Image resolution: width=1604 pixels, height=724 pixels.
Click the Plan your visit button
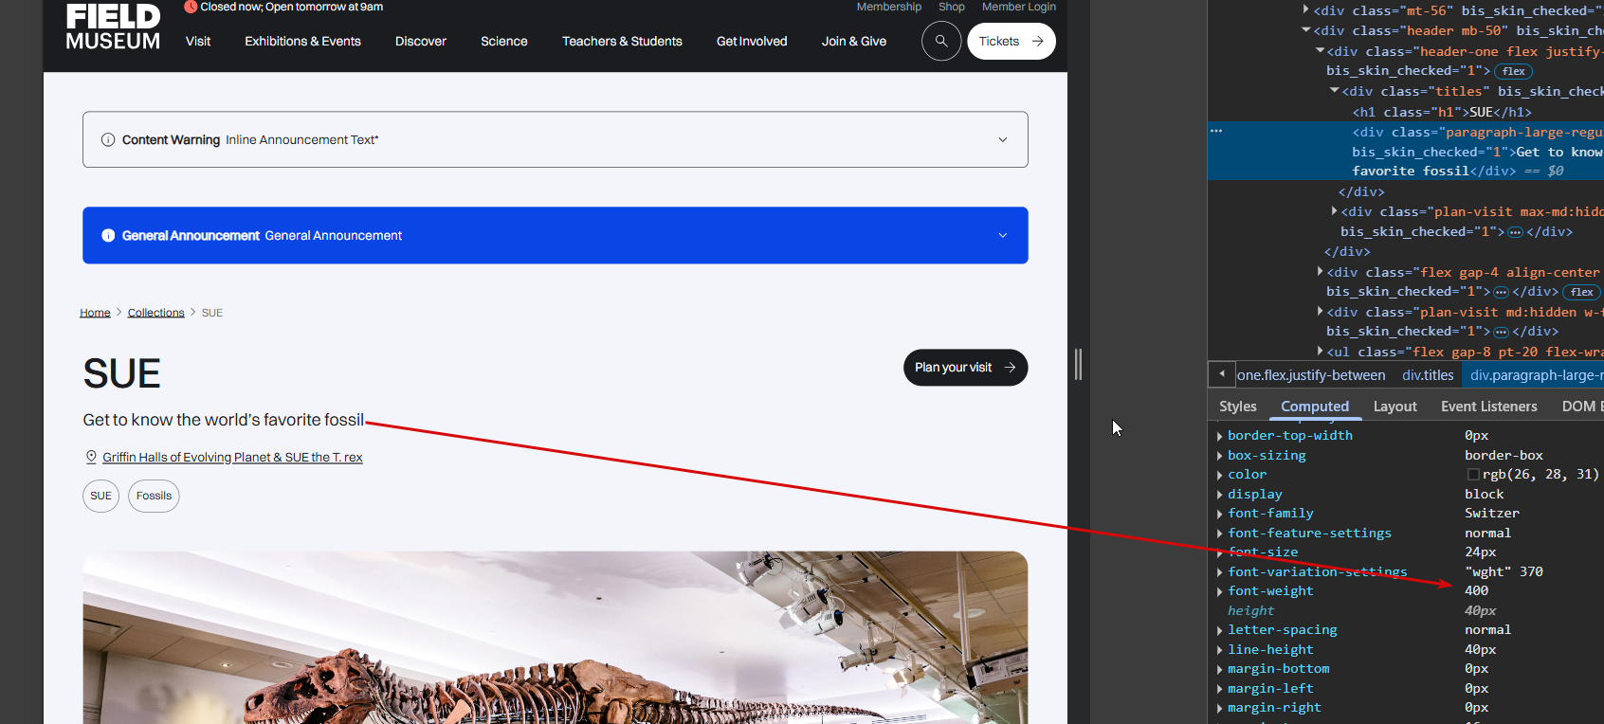[965, 368]
